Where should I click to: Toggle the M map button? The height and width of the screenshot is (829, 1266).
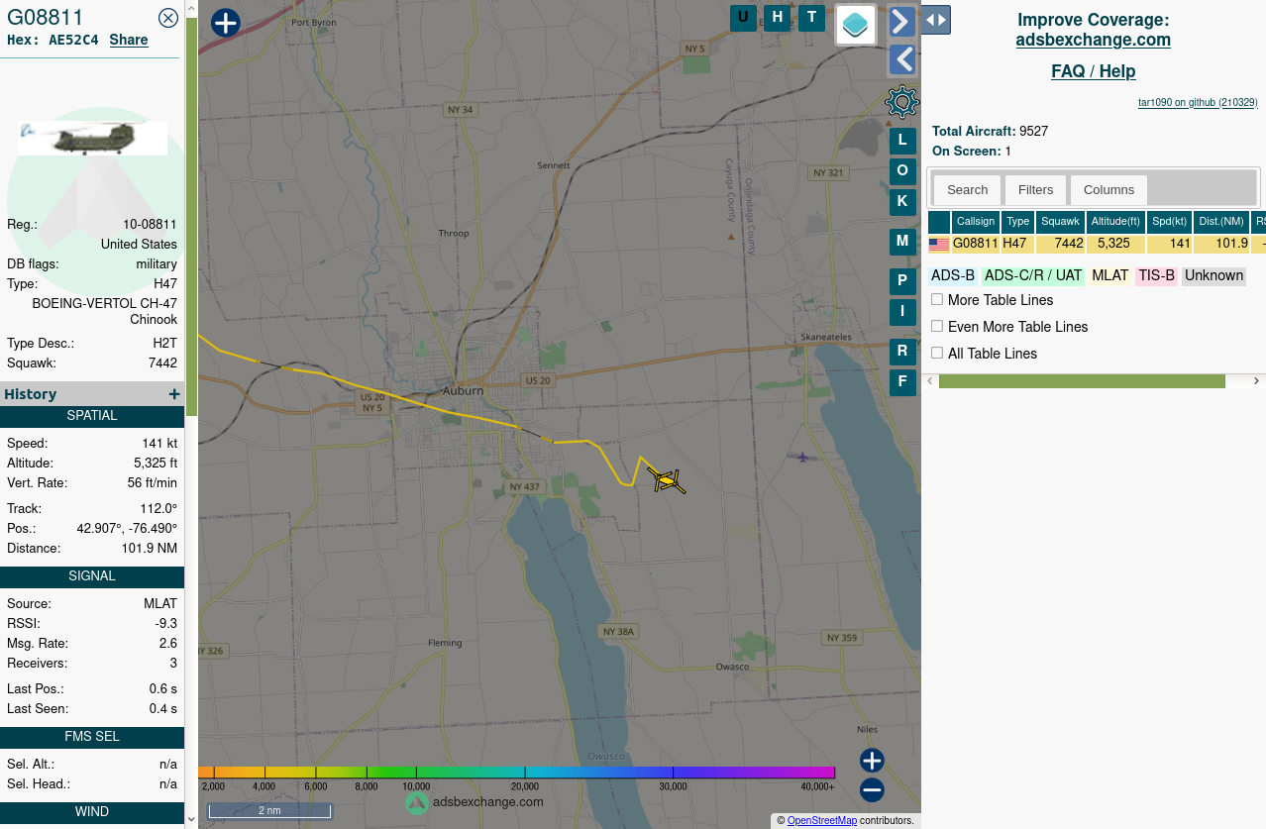pos(902,242)
